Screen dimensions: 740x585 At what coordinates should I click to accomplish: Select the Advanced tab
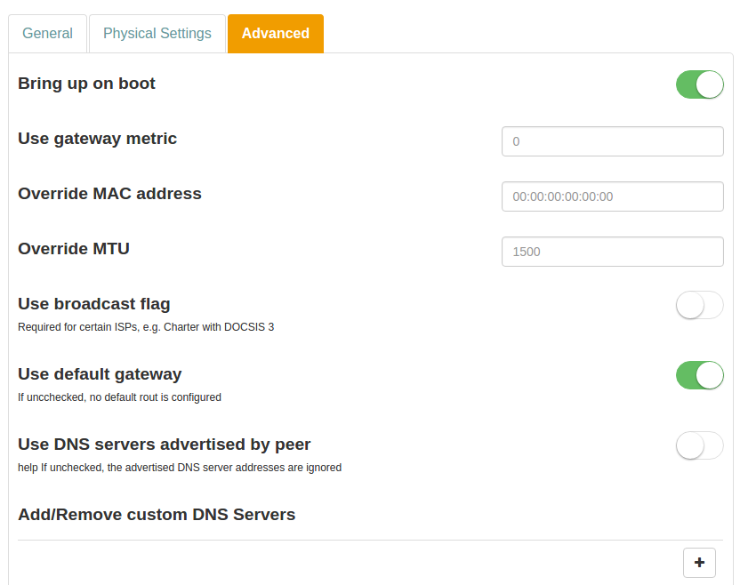[x=276, y=34]
